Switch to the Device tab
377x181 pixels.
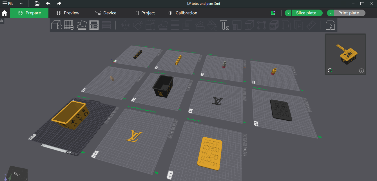pos(106,13)
